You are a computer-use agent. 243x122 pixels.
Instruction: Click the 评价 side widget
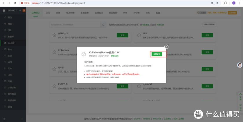pos(240,107)
